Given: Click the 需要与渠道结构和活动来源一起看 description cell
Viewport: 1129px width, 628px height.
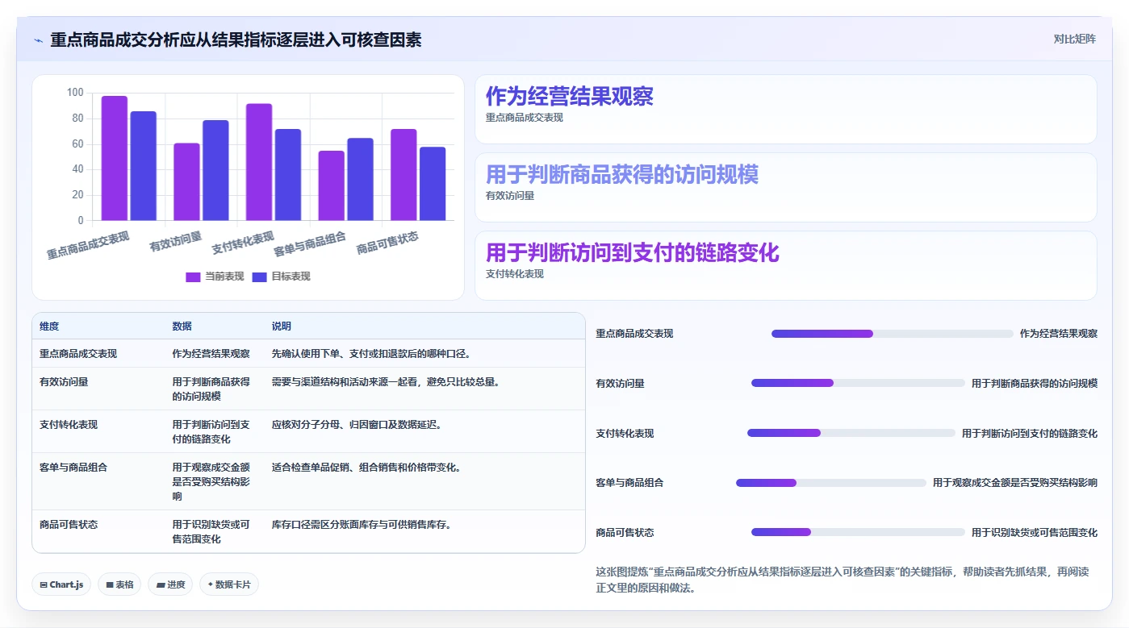Looking at the screenshot, I should pos(386,382).
